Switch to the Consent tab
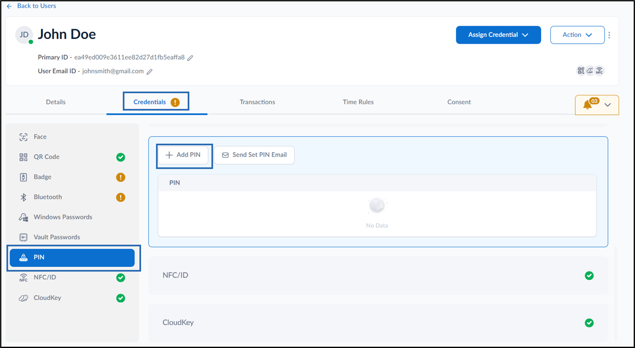The image size is (635, 348). (459, 102)
